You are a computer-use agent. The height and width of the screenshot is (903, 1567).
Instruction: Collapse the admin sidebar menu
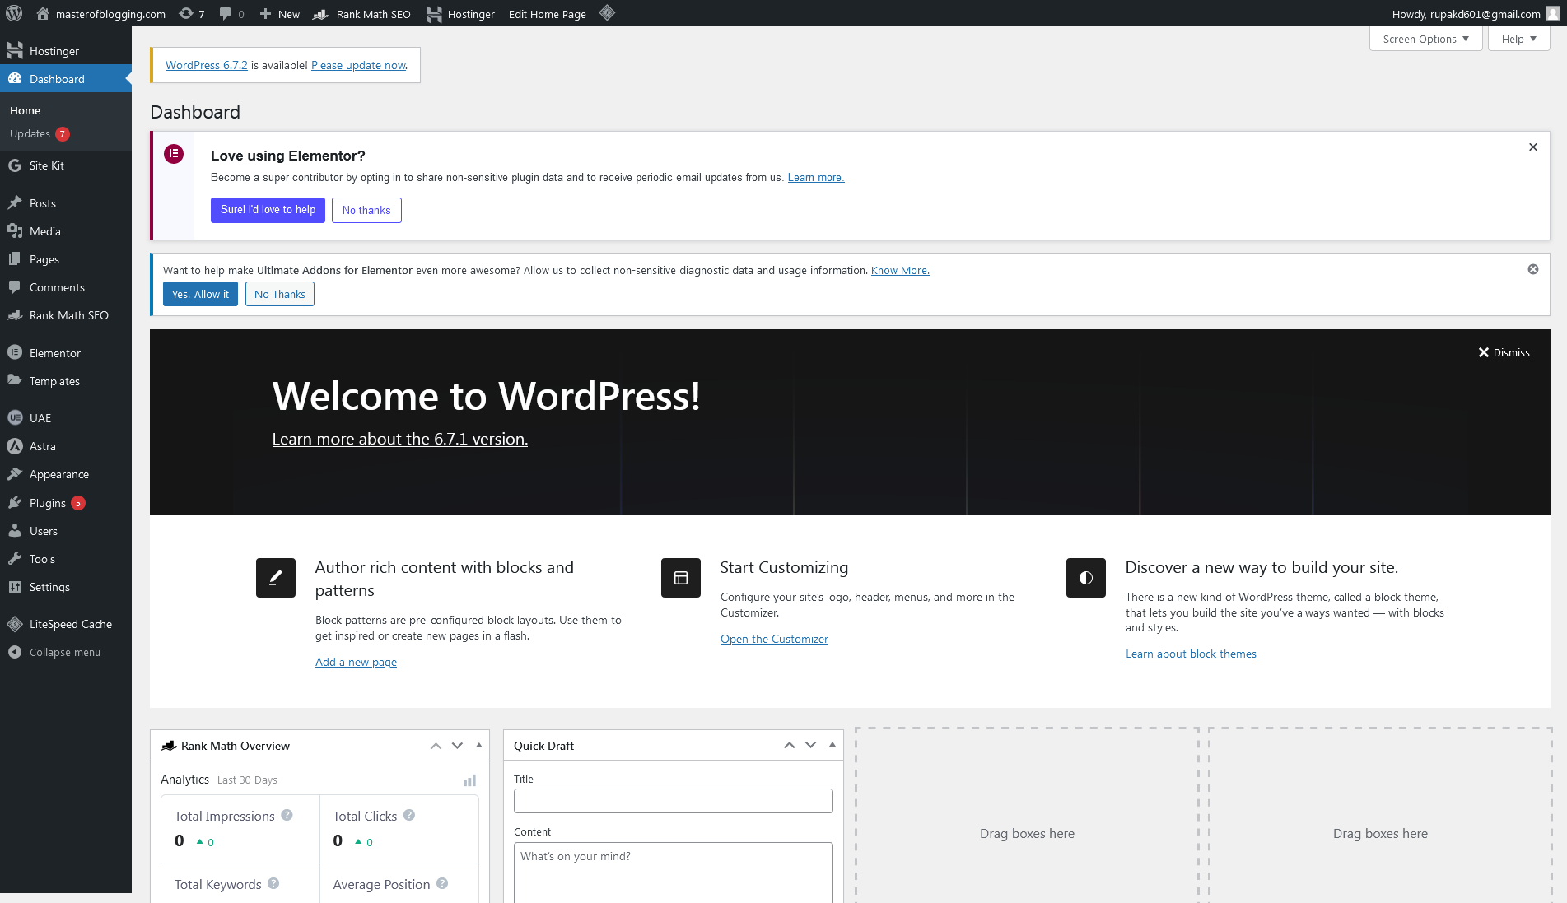point(66,652)
